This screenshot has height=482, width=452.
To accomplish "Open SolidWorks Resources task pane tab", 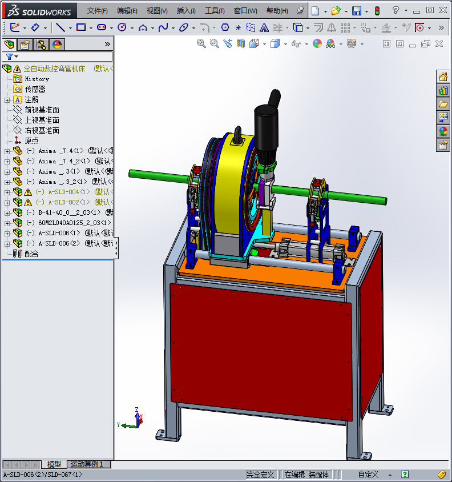I will (x=443, y=77).
